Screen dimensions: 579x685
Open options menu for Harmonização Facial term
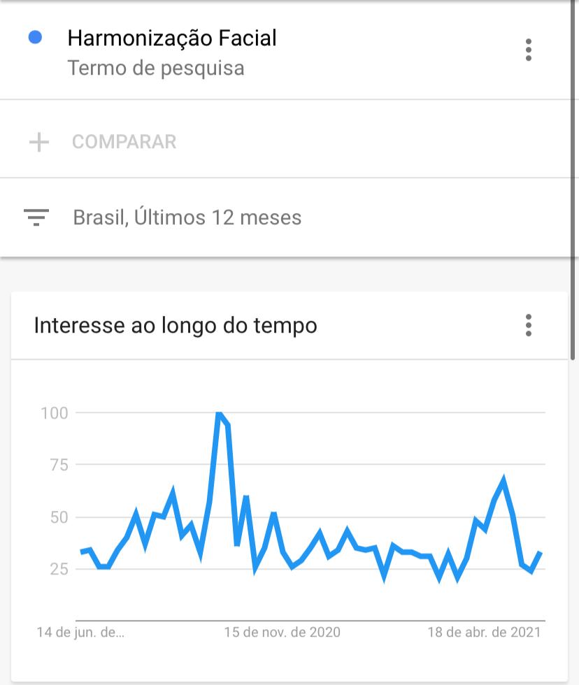pos(529,50)
